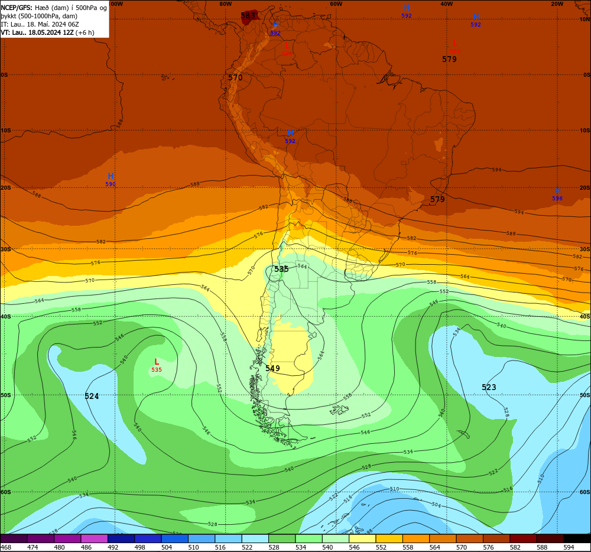
Task: Click the 504 contour label near Antarctica
Action: pyautogui.click(x=436, y=505)
